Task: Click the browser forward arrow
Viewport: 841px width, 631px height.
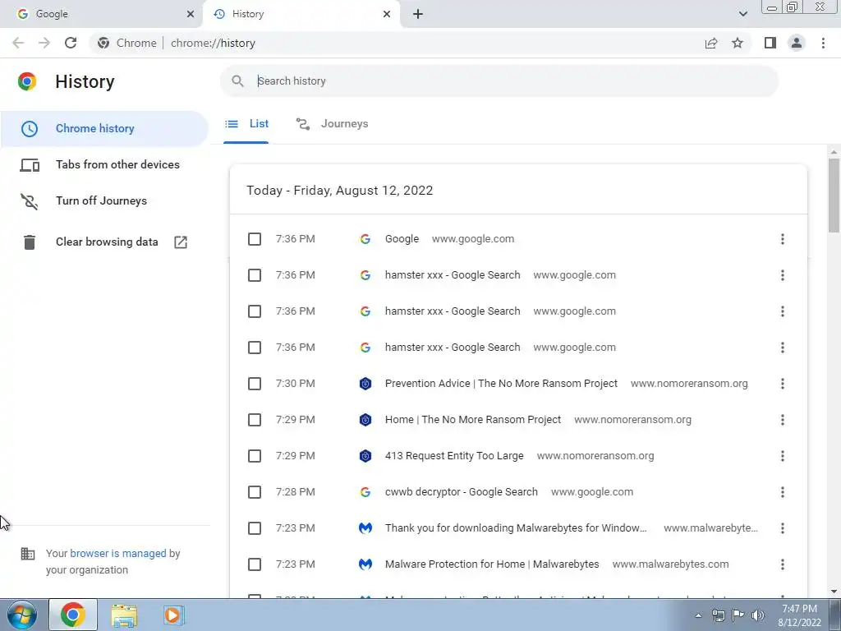Action: coord(44,43)
